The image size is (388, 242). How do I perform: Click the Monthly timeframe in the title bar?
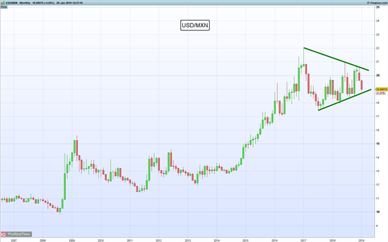tap(25, 2)
